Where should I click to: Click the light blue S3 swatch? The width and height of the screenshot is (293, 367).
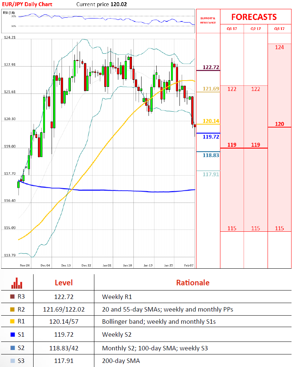[12, 361]
